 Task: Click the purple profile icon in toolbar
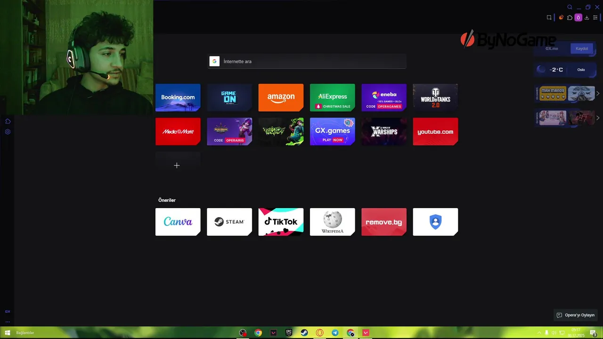(x=578, y=17)
